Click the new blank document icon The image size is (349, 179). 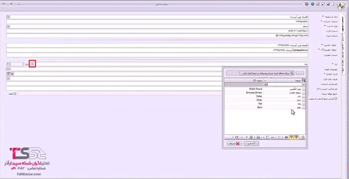(333, 4)
